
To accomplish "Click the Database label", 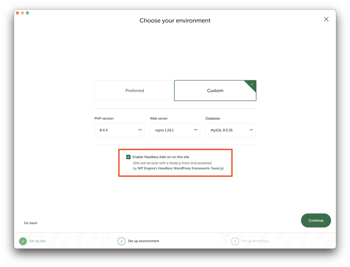I will pos(213,118).
